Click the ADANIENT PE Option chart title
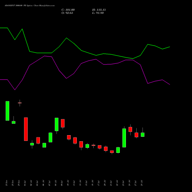Viewport: 192px width, 192px height. (30, 6)
